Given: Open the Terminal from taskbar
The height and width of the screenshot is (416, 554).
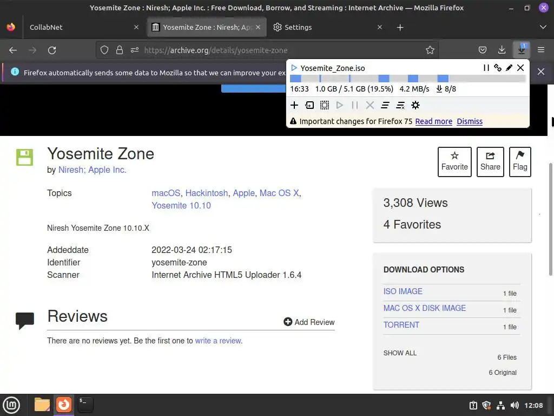Looking at the screenshot, I should coord(85,405).
